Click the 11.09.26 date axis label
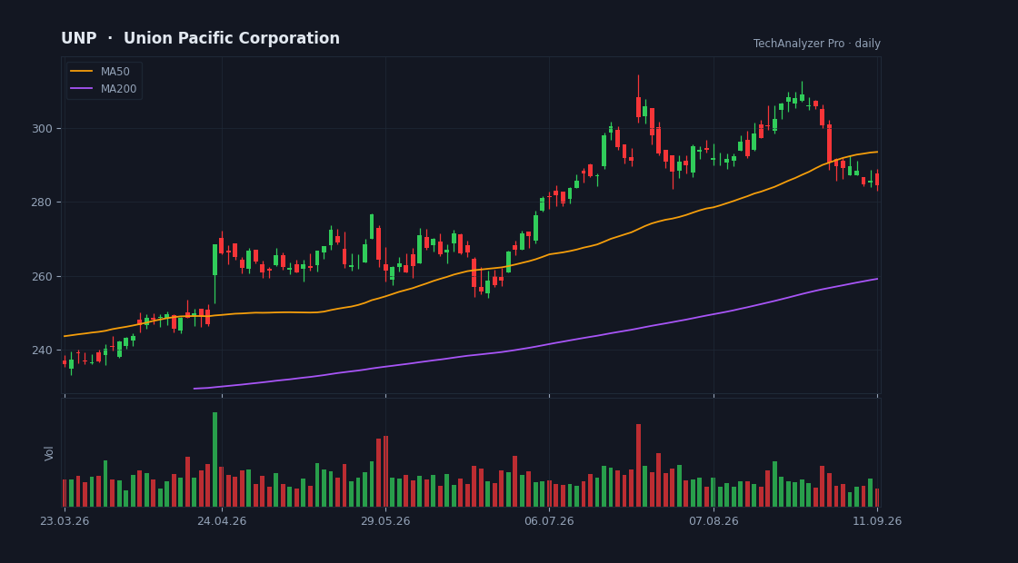This screenshot has height=563, width=1018. coord(877,521)
